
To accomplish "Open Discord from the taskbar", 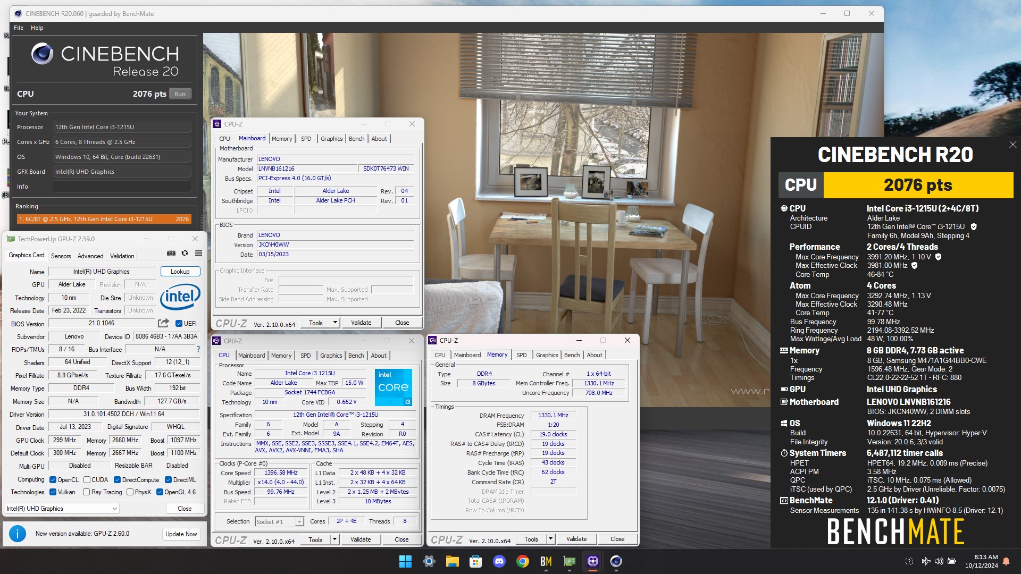I will point(499,561).
